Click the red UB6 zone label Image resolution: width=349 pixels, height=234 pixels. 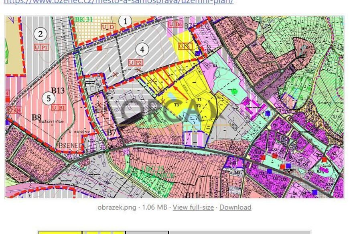pyautogui.click(x=175, y=24)
